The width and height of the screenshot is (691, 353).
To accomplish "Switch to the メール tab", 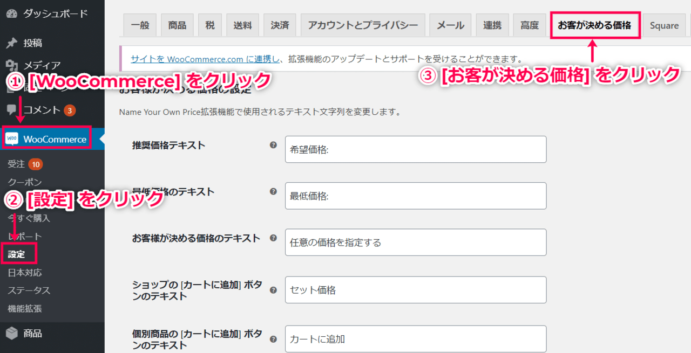I will click(x=450, y=25).
